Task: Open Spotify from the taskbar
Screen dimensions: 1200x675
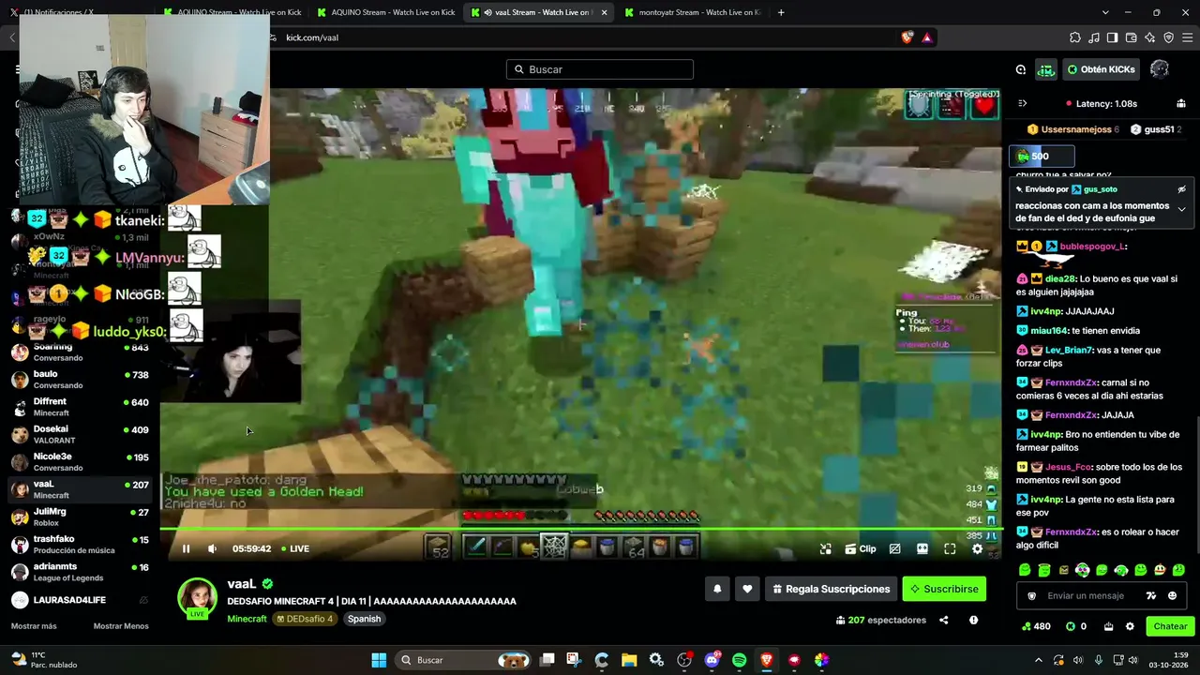Action: pos(739,660)
